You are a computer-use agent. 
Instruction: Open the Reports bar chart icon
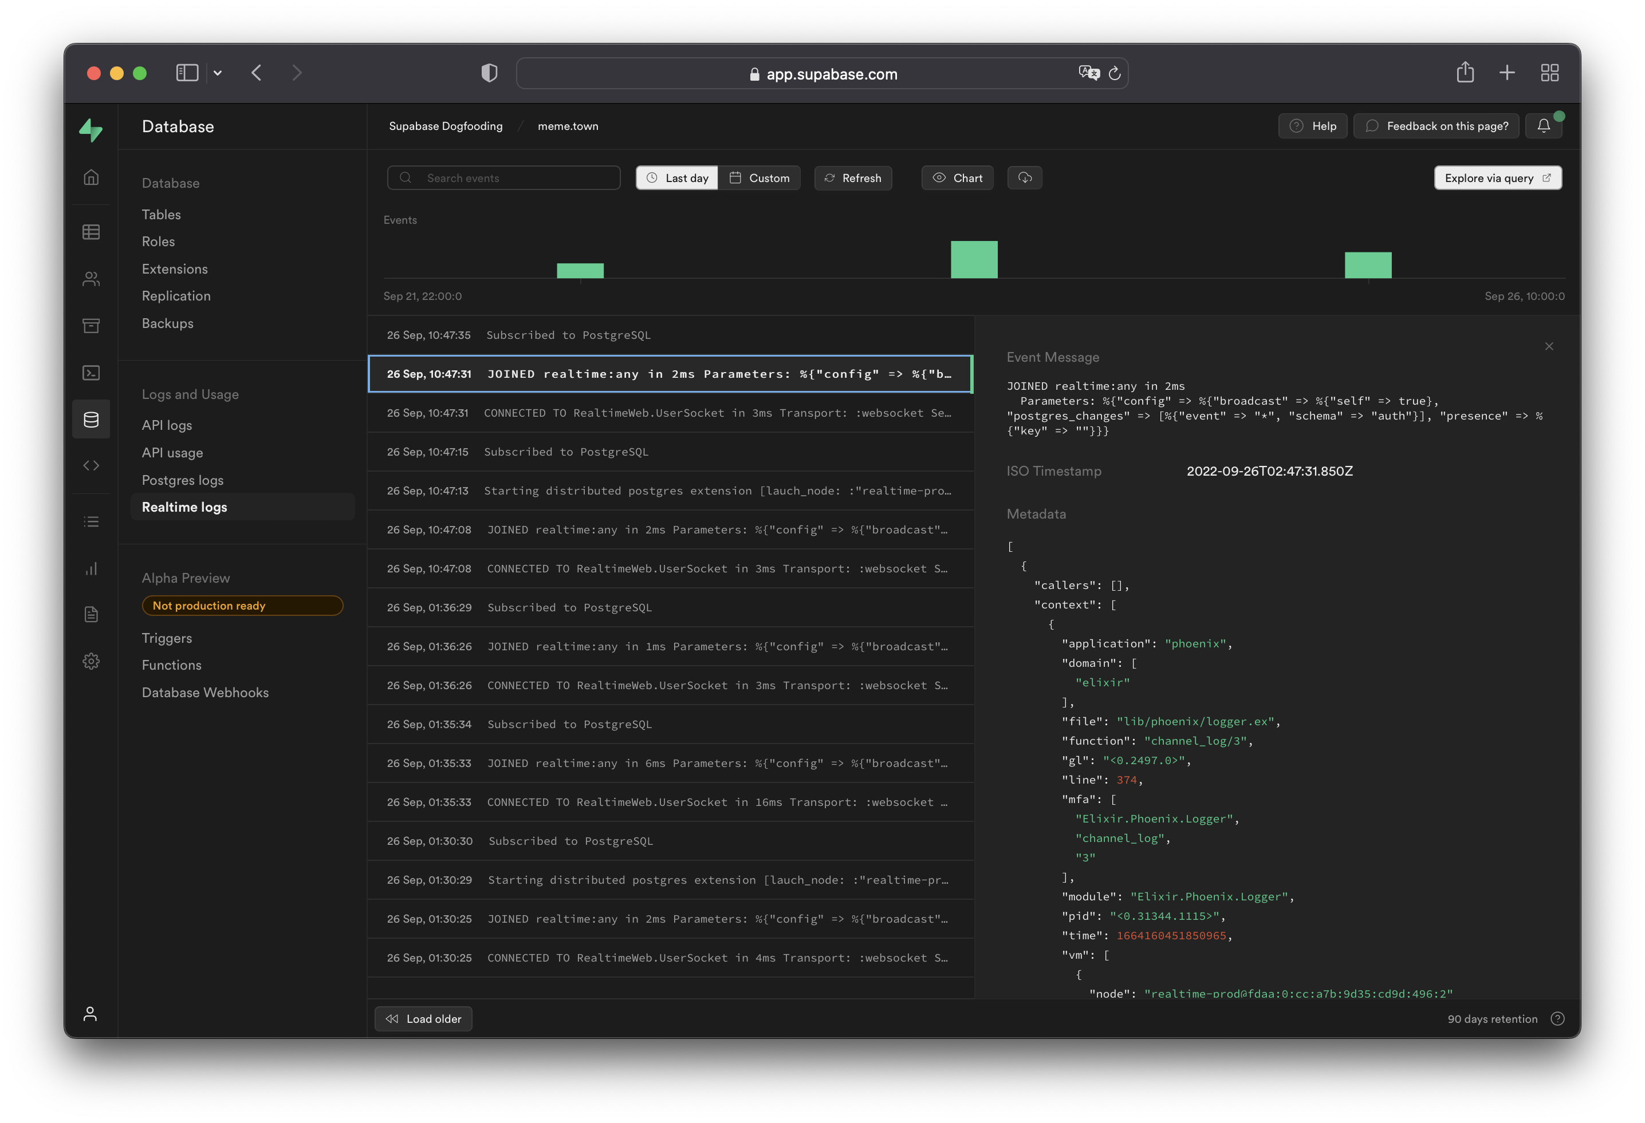(x=90, y=568)
